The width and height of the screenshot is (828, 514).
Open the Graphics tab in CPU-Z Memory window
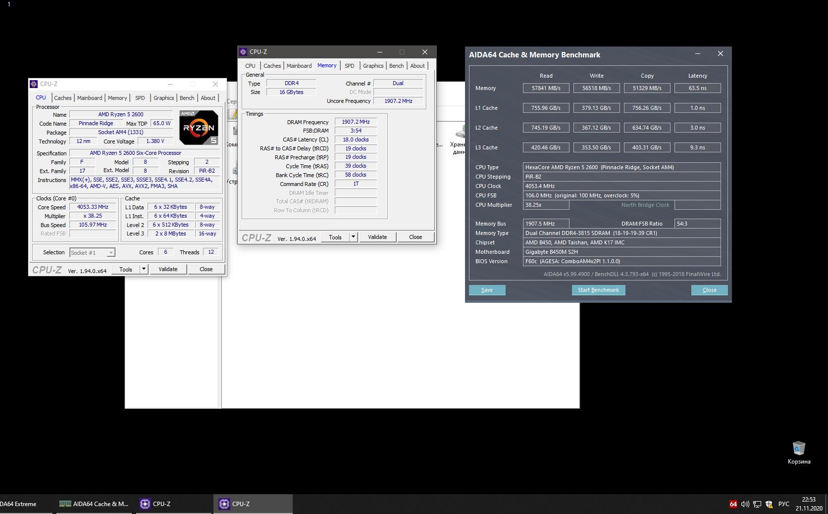coord(373,66)
